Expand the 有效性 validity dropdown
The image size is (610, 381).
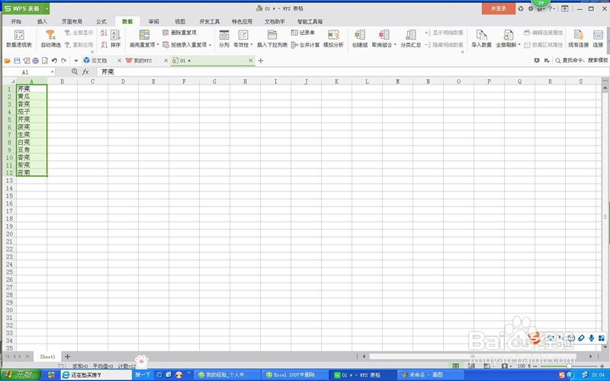pyautogui.click(x=252, y=45)
